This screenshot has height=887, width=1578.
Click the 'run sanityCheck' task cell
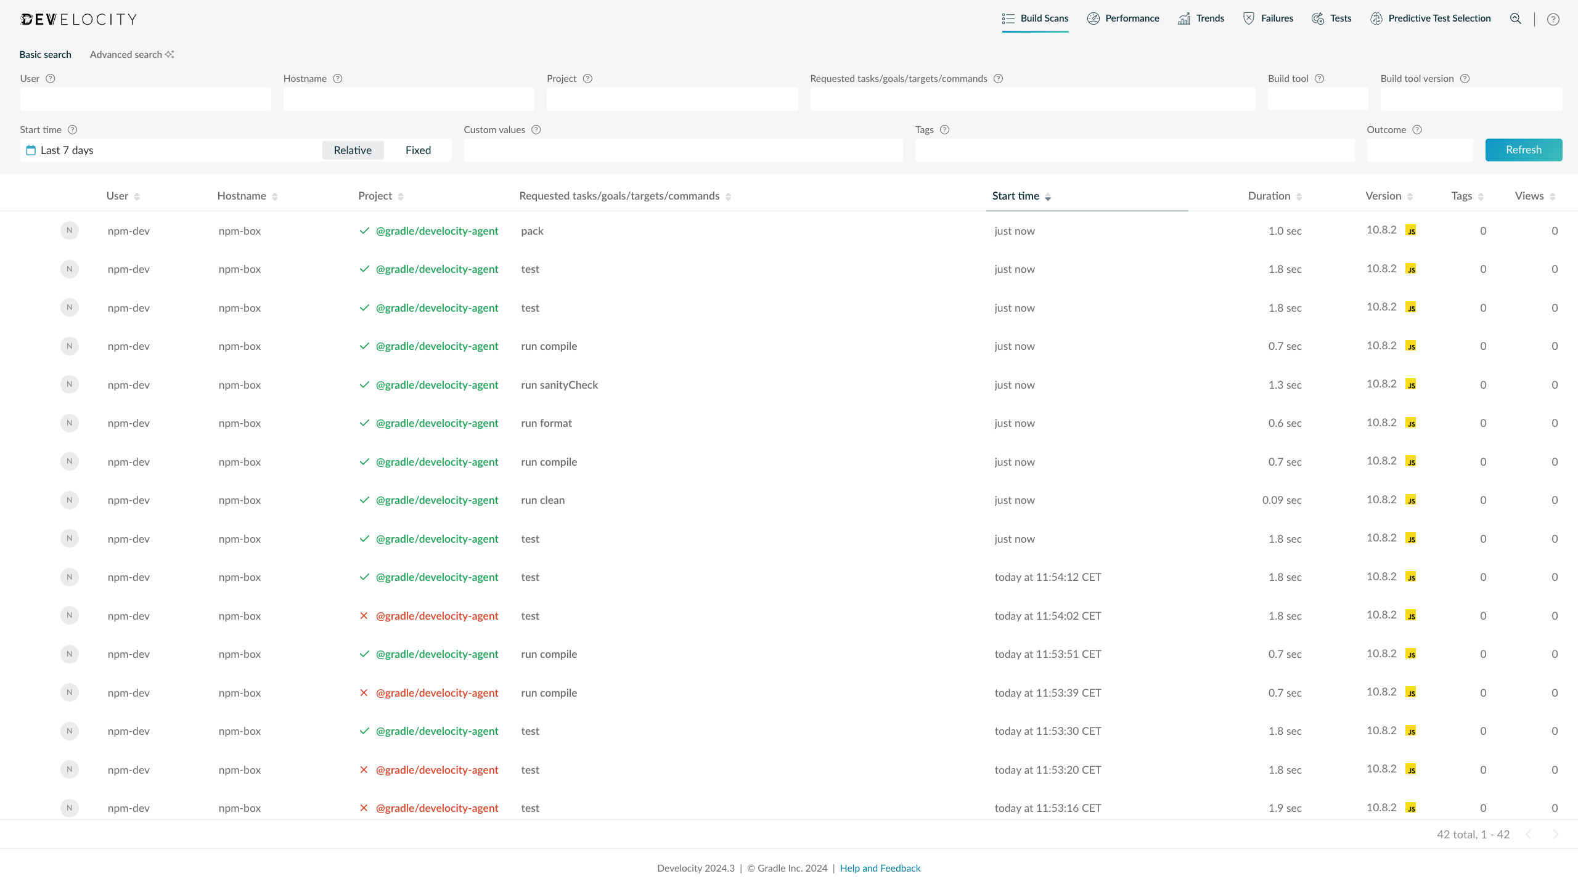click(559, 385)
